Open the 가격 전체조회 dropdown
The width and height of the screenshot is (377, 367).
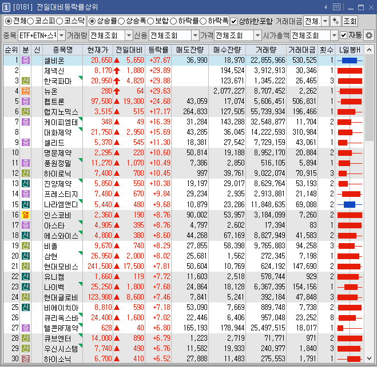(258, 35)
